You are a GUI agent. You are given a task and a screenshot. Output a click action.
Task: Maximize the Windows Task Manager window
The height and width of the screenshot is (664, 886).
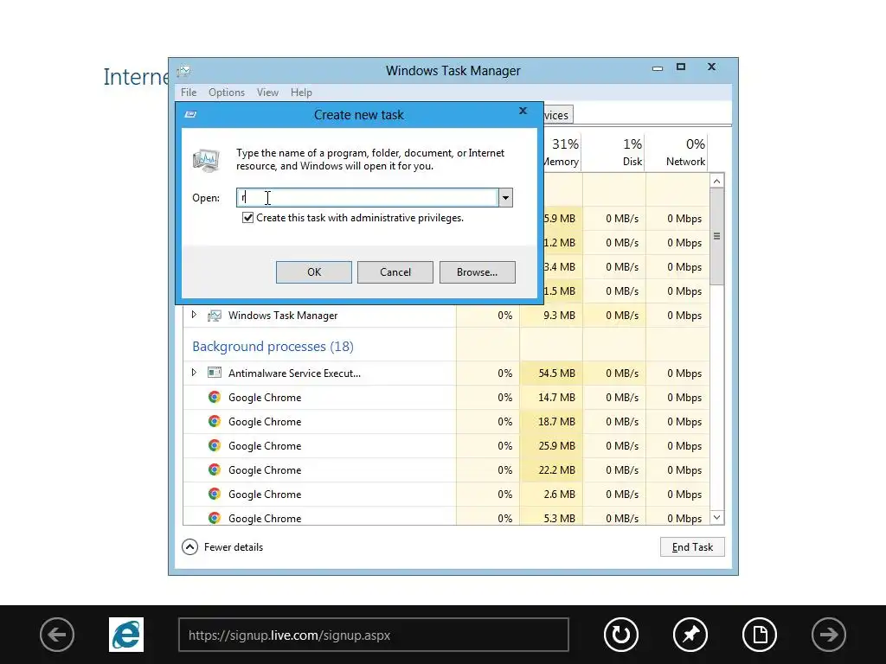pos(681,67)
